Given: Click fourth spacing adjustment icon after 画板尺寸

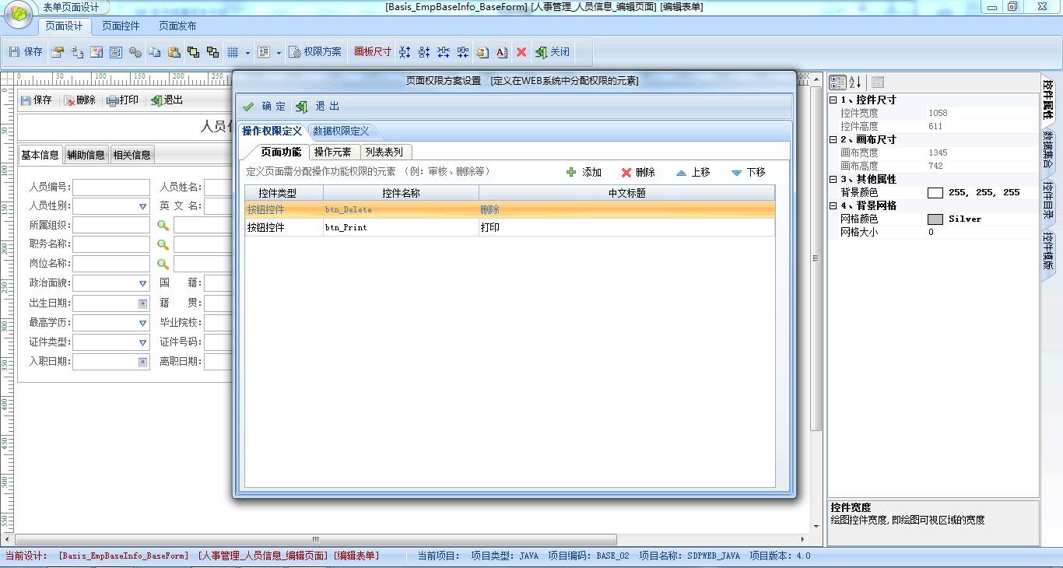Looking at the screenshot, I should (463, 52).
